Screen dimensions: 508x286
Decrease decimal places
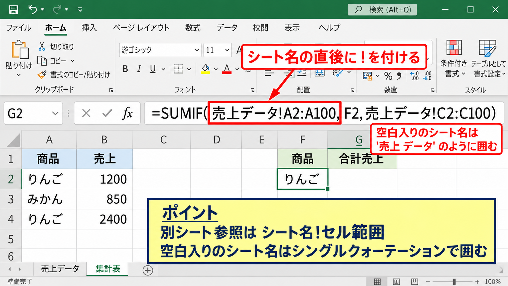[427, 76]
